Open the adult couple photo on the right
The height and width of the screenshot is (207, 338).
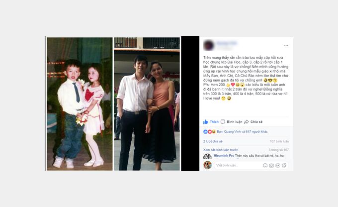point(147,104)
